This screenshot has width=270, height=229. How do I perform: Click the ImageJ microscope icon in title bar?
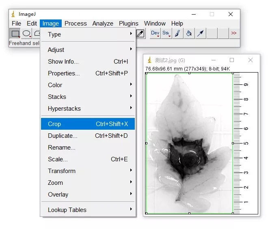coord(13,14)
